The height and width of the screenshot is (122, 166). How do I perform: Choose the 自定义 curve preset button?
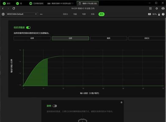click(147, 38)
